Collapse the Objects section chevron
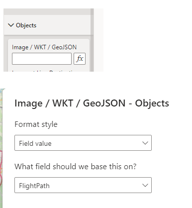The image size is (192, 208). (11, 25)
